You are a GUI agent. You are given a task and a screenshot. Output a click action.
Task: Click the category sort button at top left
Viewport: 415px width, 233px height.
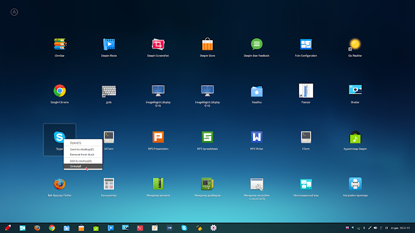tap(14, 12)
